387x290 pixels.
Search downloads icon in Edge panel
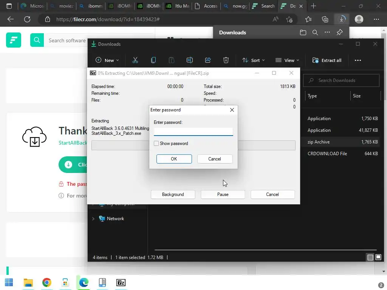pos(315,32)
